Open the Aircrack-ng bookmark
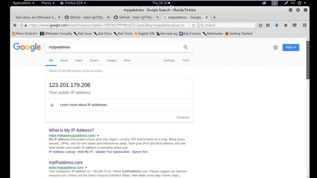 pyautogui.click(x=167, y=34)
